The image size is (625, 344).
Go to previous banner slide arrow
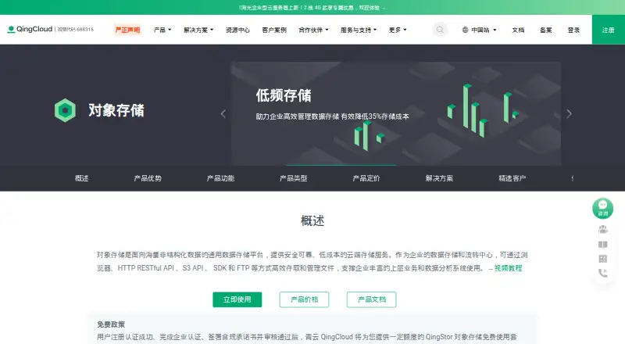(223, 114)
